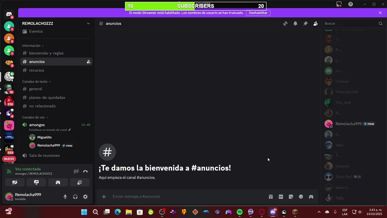Open user settings gear
Viewport: 387px width, 218px height.
[85, 197]
